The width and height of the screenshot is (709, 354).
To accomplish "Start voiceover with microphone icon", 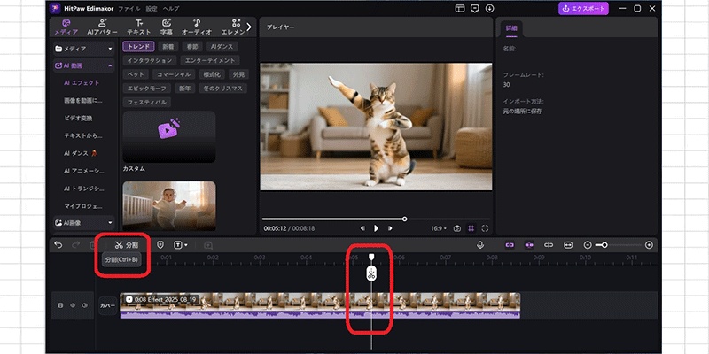I will (x=480, y=245).
